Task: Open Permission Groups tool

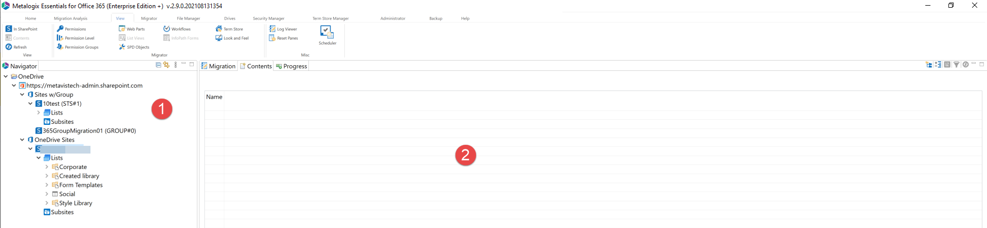Action: click(x=78, y=47)
